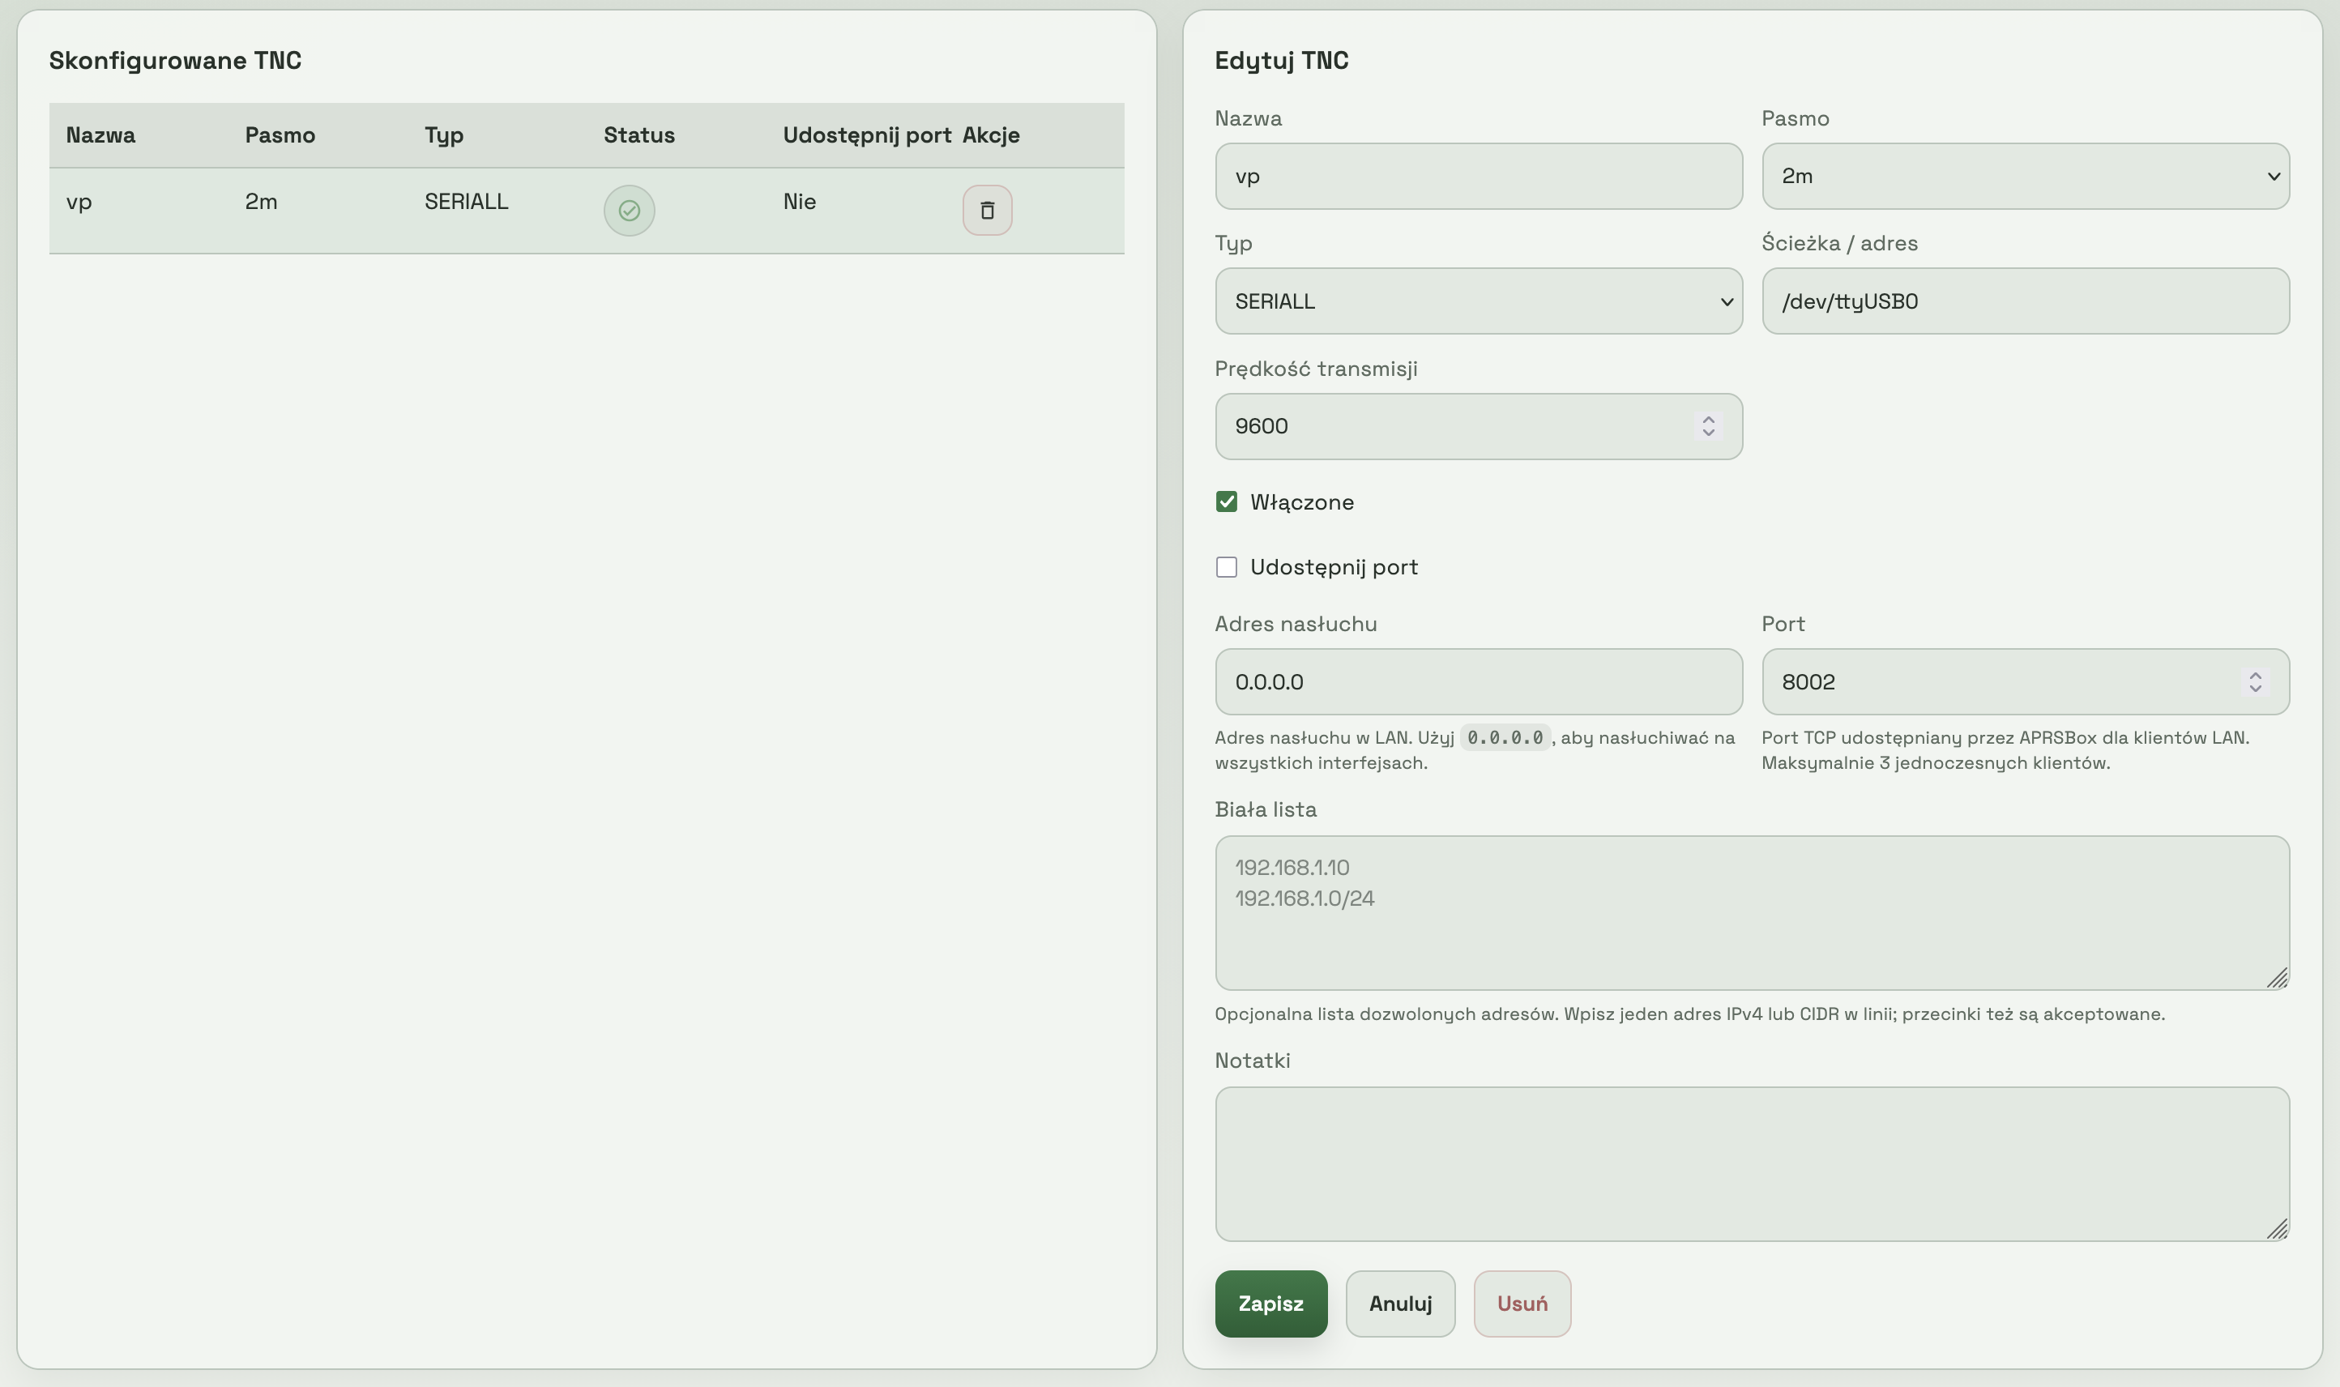Enable the Udostępnij port checkbox

pyautogui.click(x=1226, y=567)
